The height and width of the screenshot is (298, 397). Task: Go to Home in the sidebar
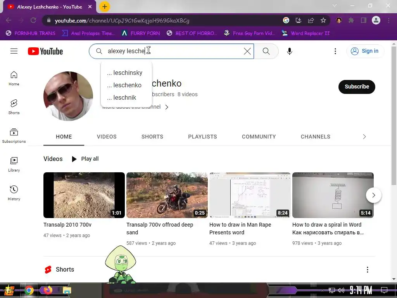[14, 78]
